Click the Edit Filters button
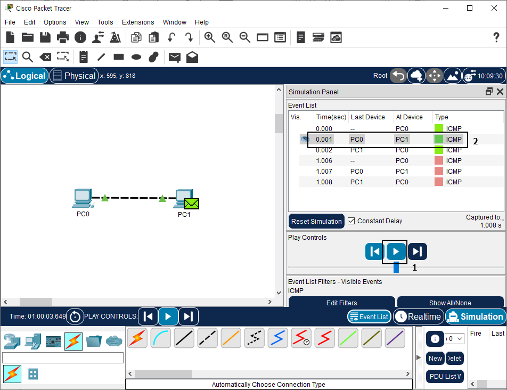 341,303
